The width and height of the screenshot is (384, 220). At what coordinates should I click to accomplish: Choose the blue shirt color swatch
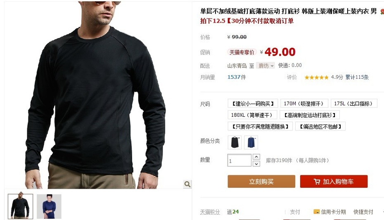click(251, 142)
